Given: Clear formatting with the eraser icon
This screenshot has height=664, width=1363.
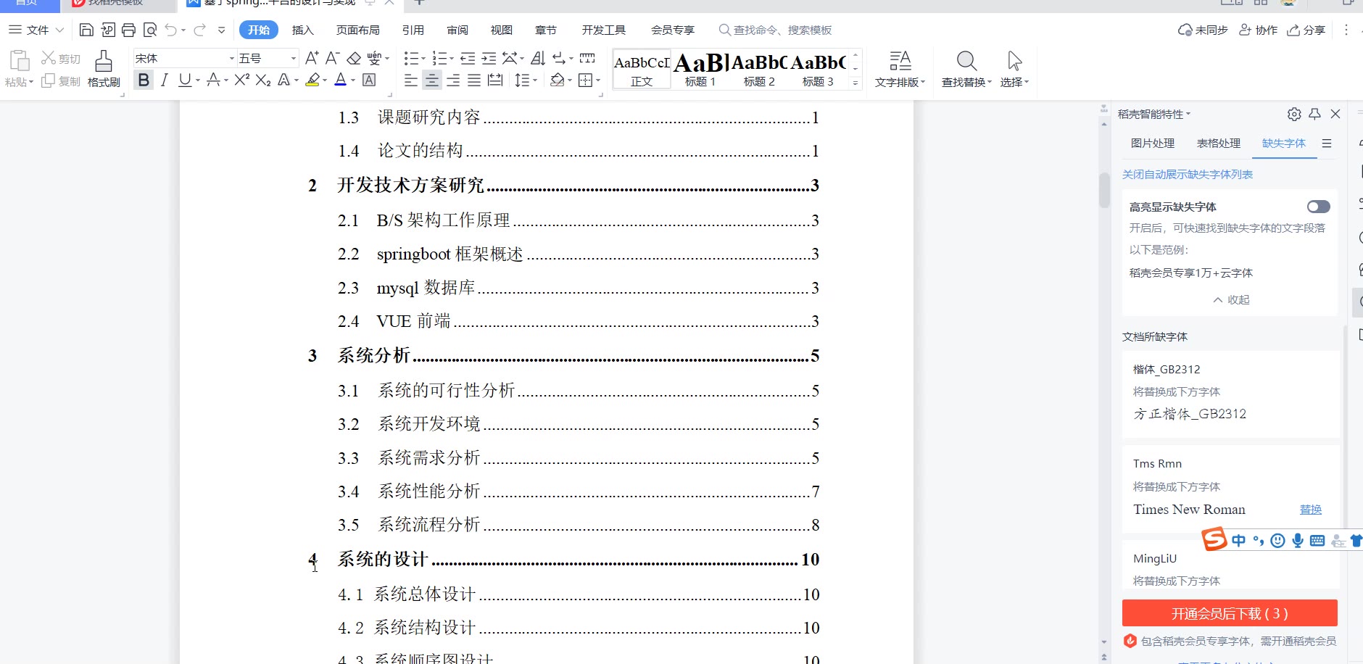Looking at the screenshot, I should point(354,58).
